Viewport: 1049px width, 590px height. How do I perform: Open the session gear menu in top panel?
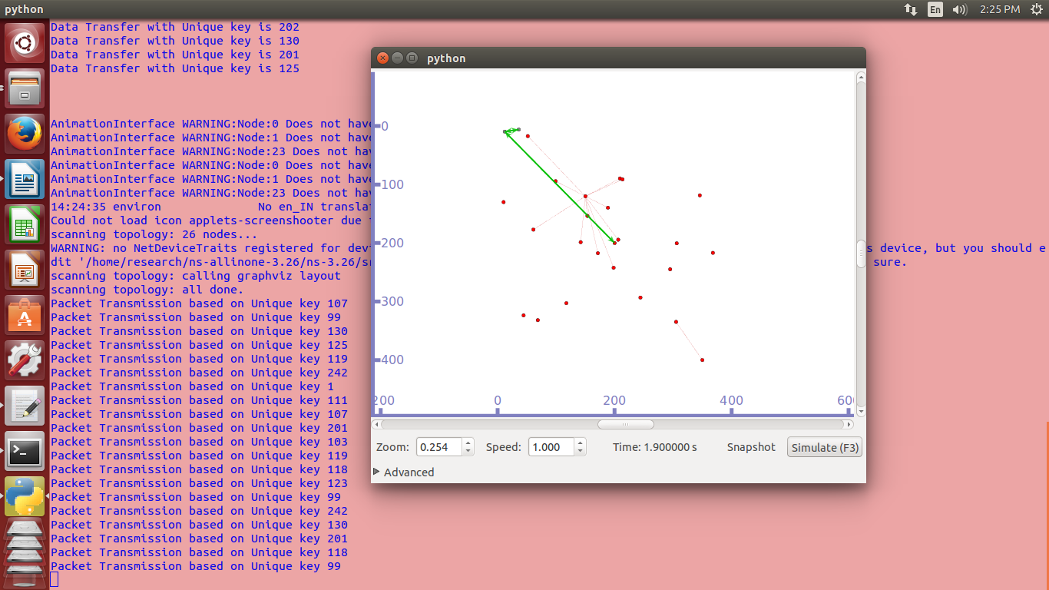tap(1035, 9)
